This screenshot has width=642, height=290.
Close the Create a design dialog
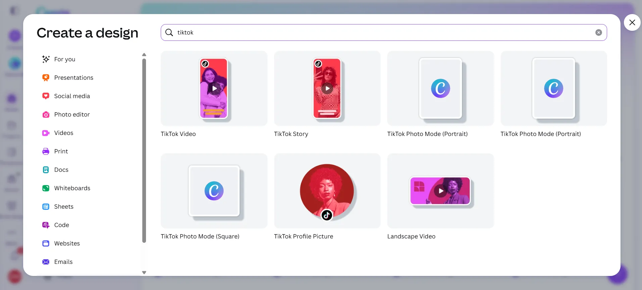(632, 22)
